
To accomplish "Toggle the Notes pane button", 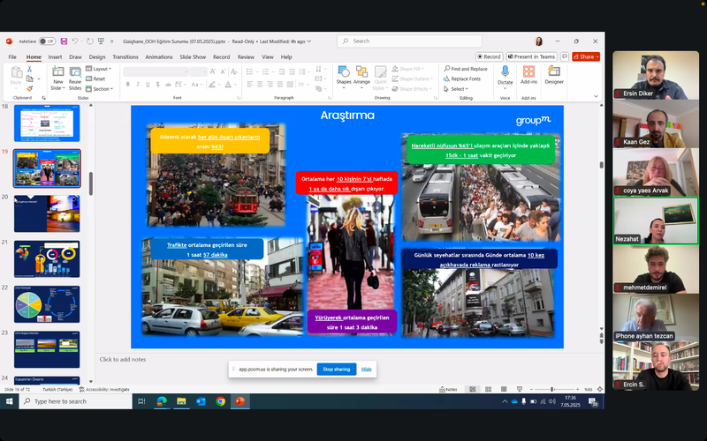I will tap(448, 389).
